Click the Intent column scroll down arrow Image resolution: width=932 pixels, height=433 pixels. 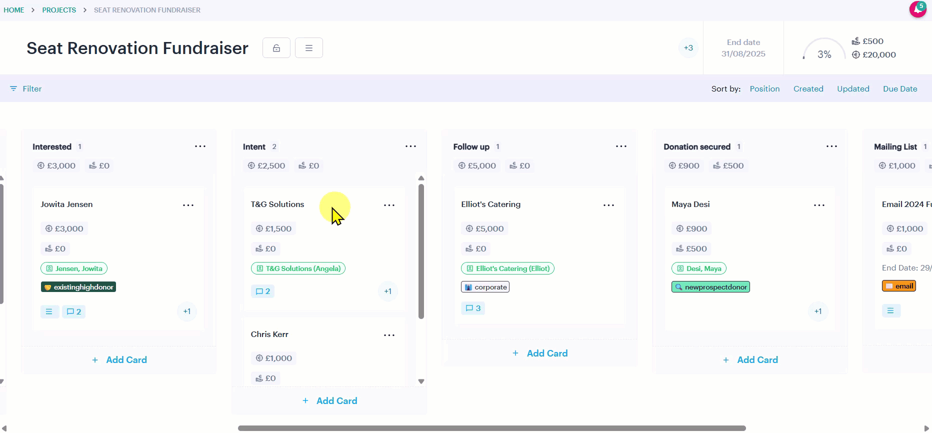[x=421, y=381]
